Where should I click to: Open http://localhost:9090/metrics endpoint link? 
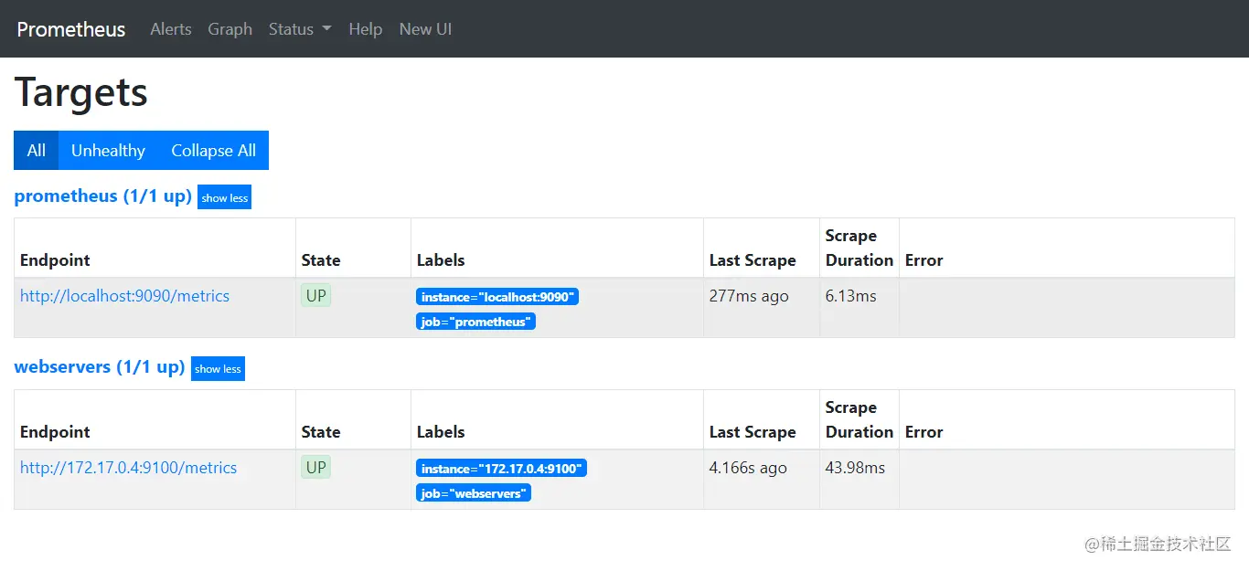tap(124, 296)
